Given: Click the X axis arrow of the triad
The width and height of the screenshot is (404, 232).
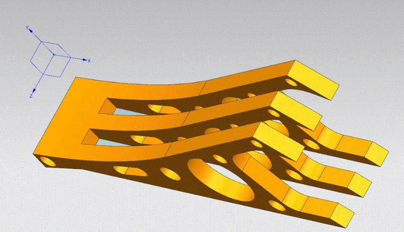Looking at the screenshot, I should [x=85, y=60].
